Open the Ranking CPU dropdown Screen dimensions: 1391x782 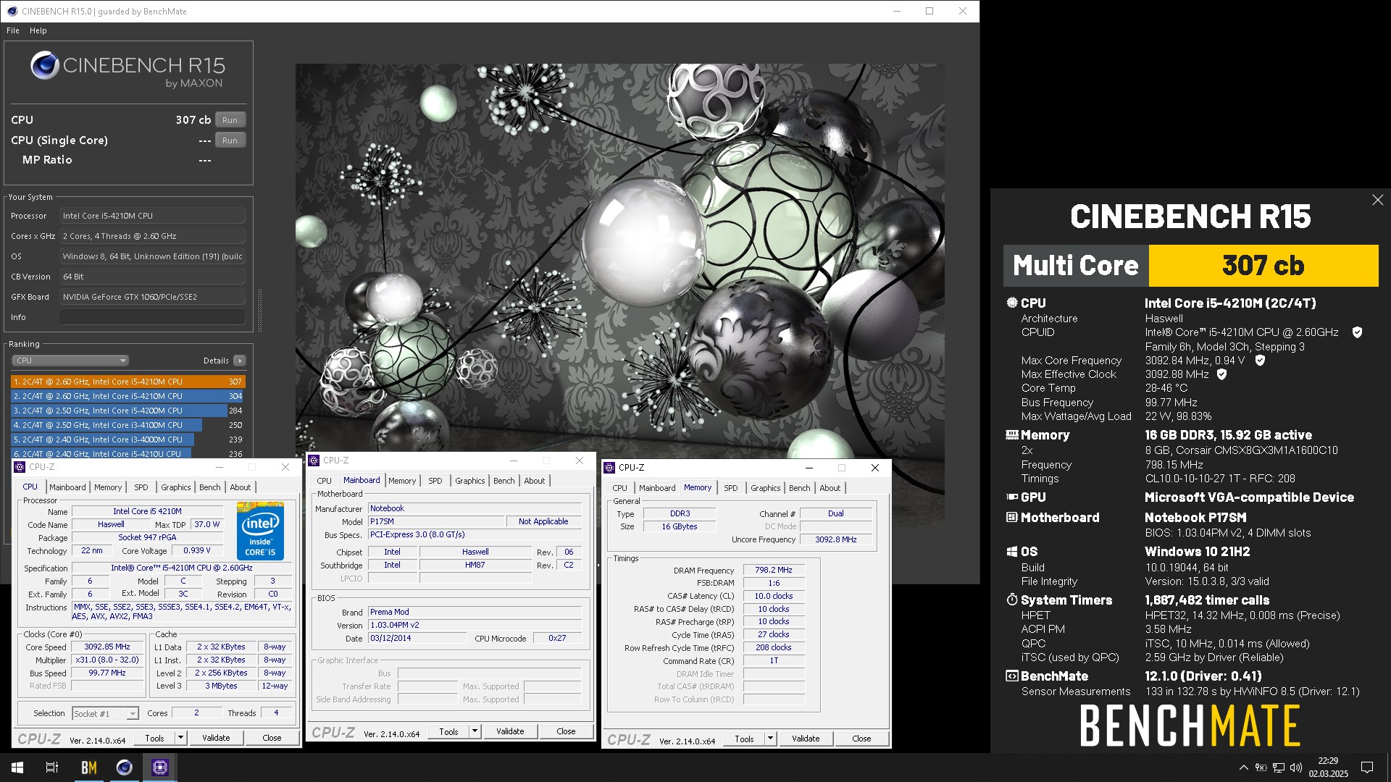tap(70, 361)
